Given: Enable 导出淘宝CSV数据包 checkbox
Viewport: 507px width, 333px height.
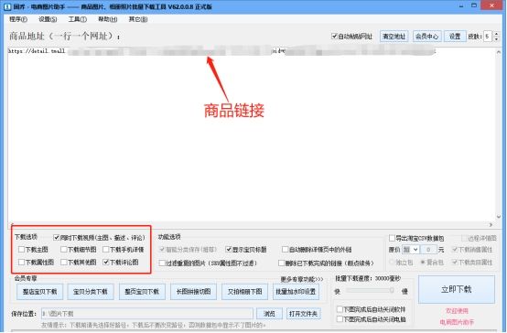Looking at the screenshot, I should pos(392,238).
